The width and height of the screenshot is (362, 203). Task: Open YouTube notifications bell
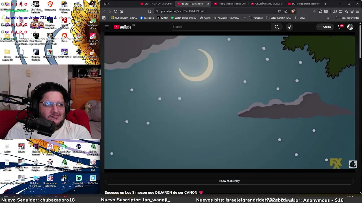pyautogui.click(x=340, y=27)
